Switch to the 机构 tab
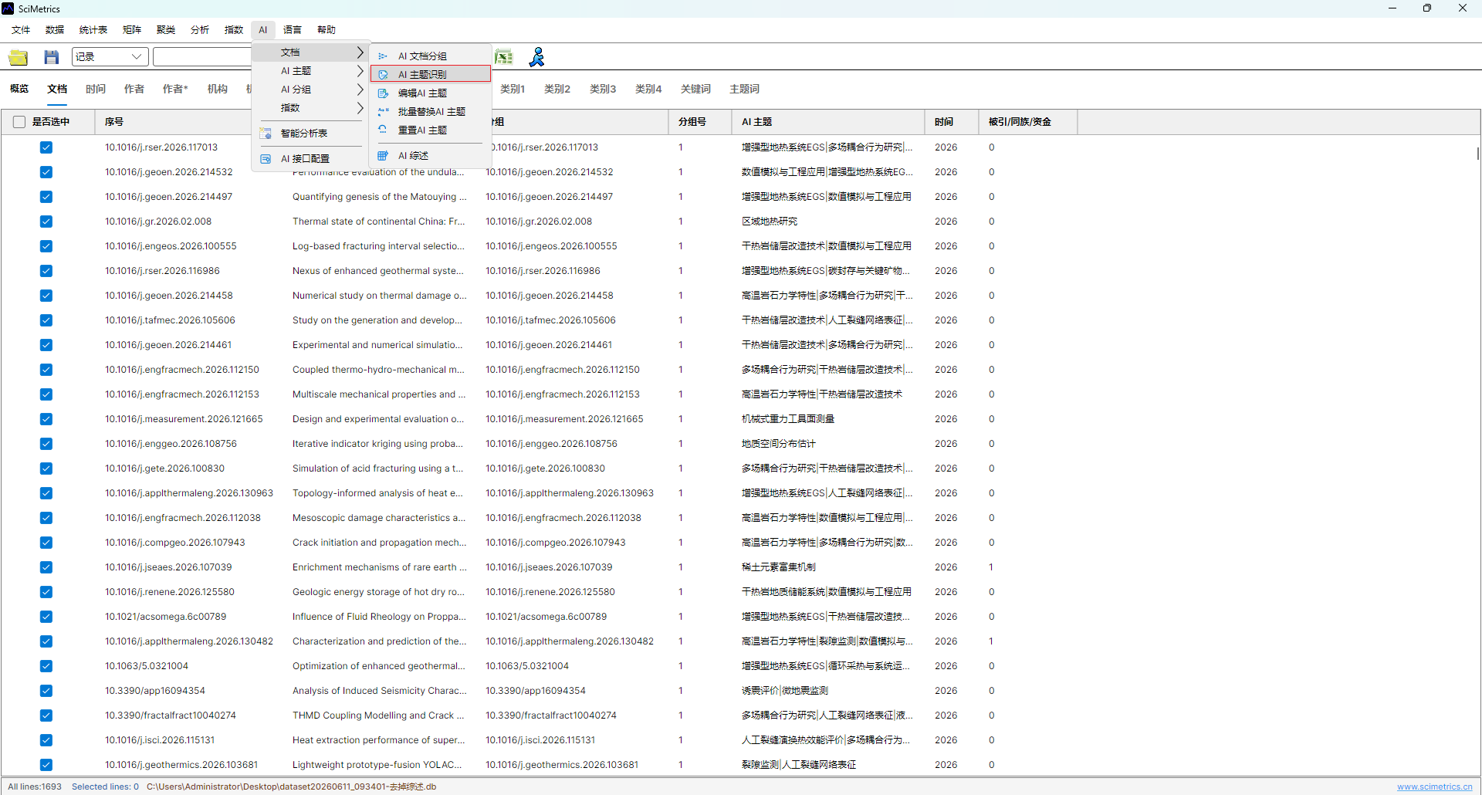 click(x=218, y=89)
